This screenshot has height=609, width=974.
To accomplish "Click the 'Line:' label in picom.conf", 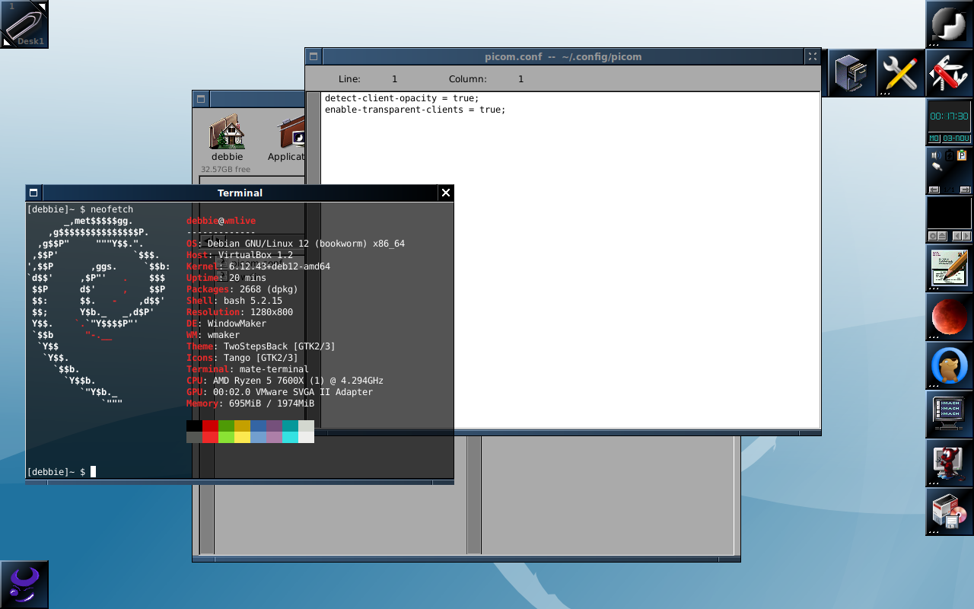I will coord(349,79).
